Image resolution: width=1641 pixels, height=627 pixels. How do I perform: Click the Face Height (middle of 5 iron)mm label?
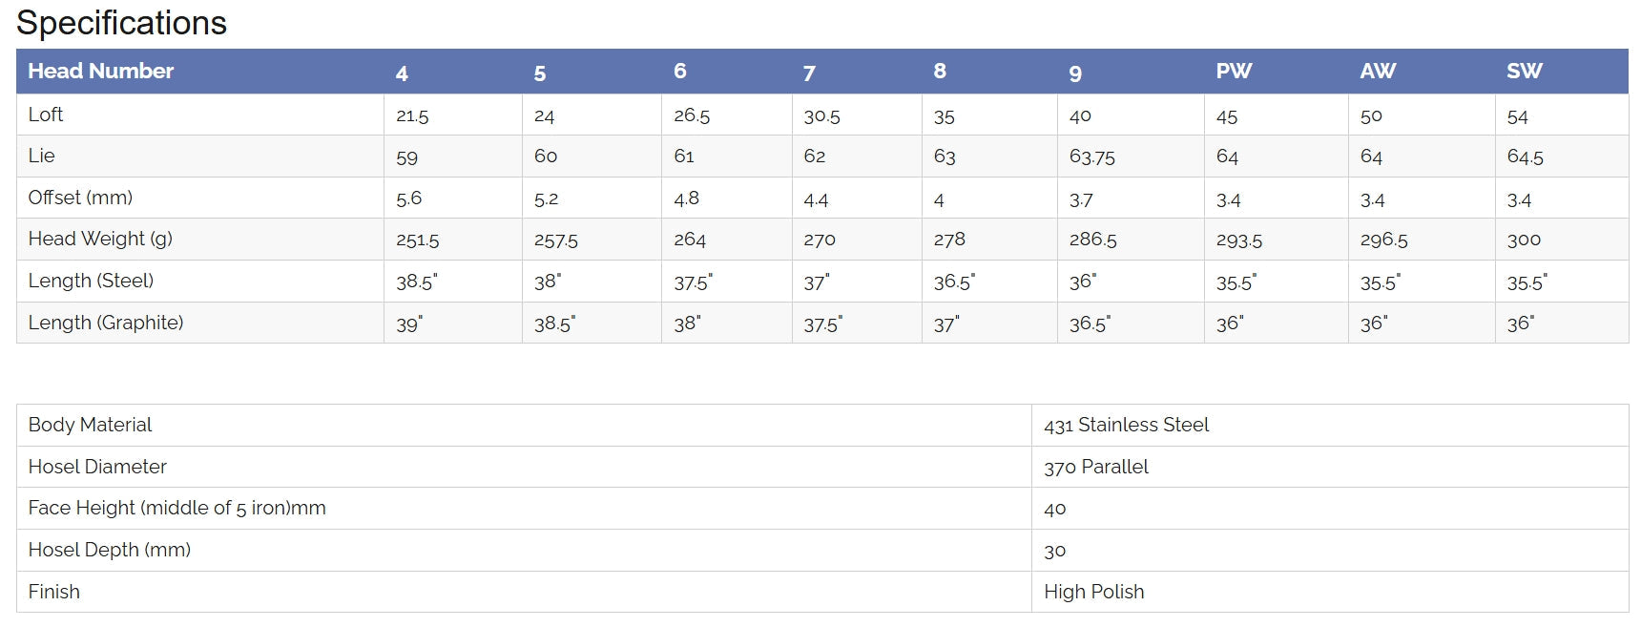(177, 508)
